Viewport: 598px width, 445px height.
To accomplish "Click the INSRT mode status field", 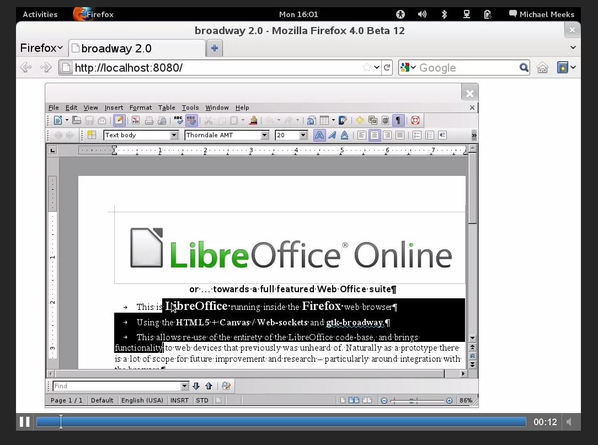I will 179,400.
